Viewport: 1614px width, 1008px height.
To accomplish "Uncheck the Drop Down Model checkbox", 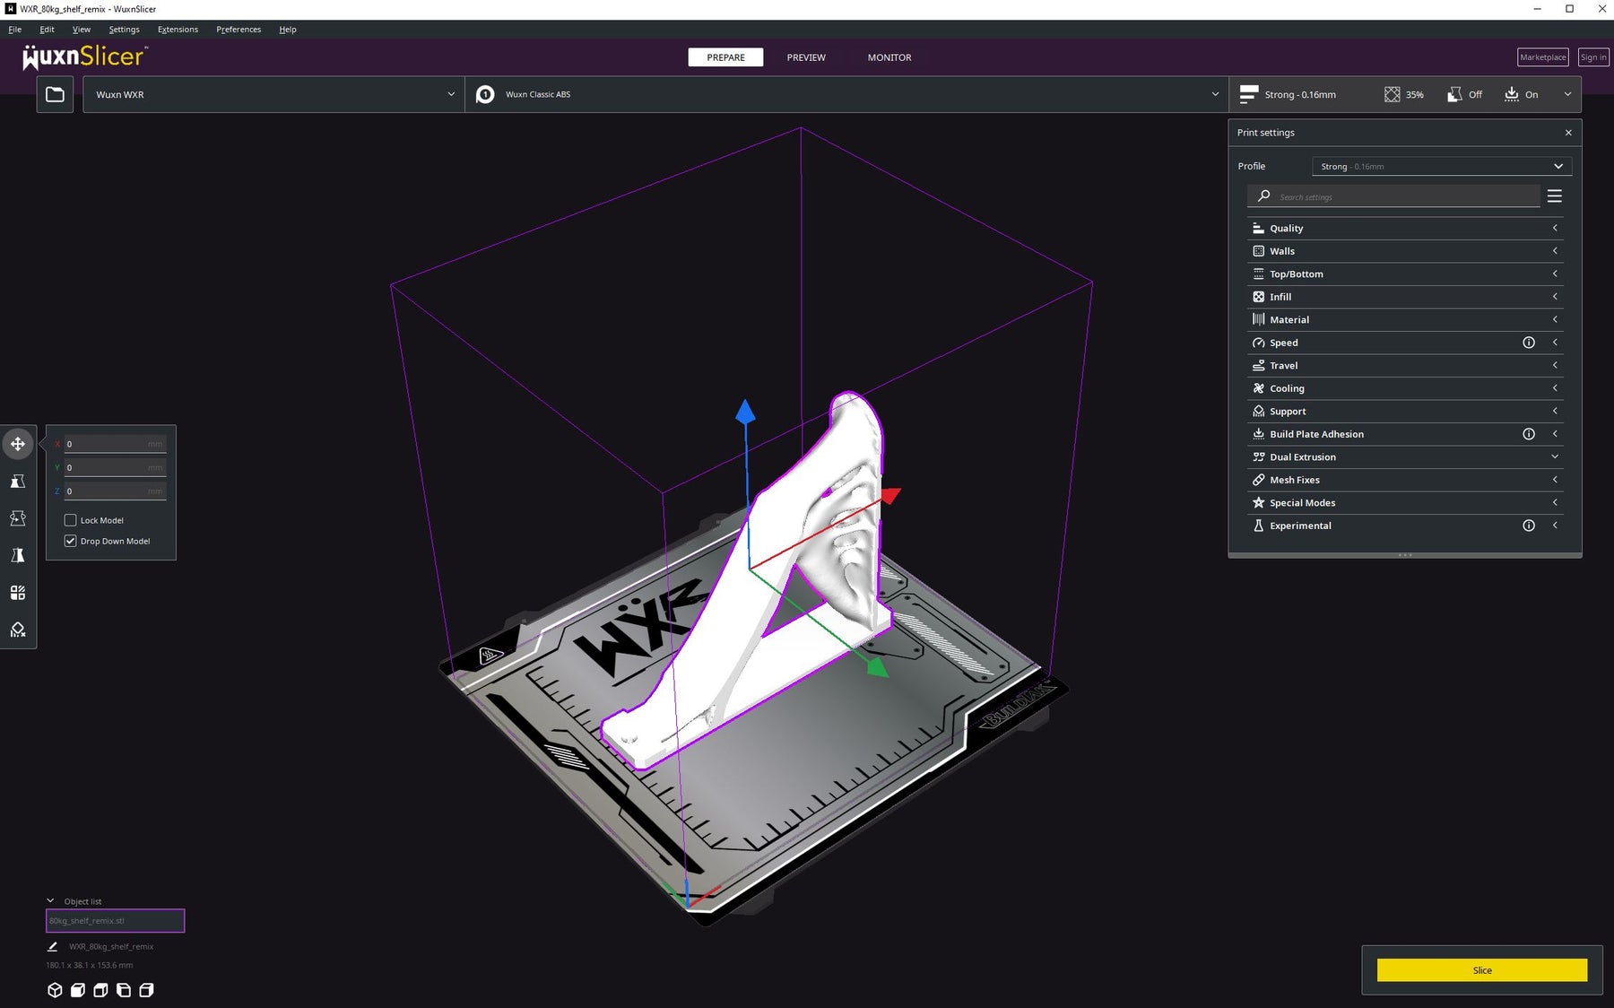I will pos(70,541).
